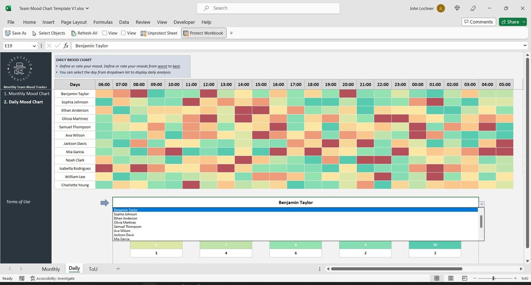Open the Share button dropdown arrow

coord(523,21)
